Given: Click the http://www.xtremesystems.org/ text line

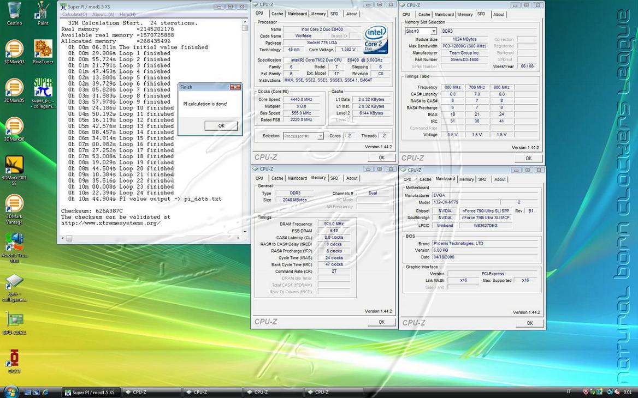Looking at the screenshot, I should (111, 223).
